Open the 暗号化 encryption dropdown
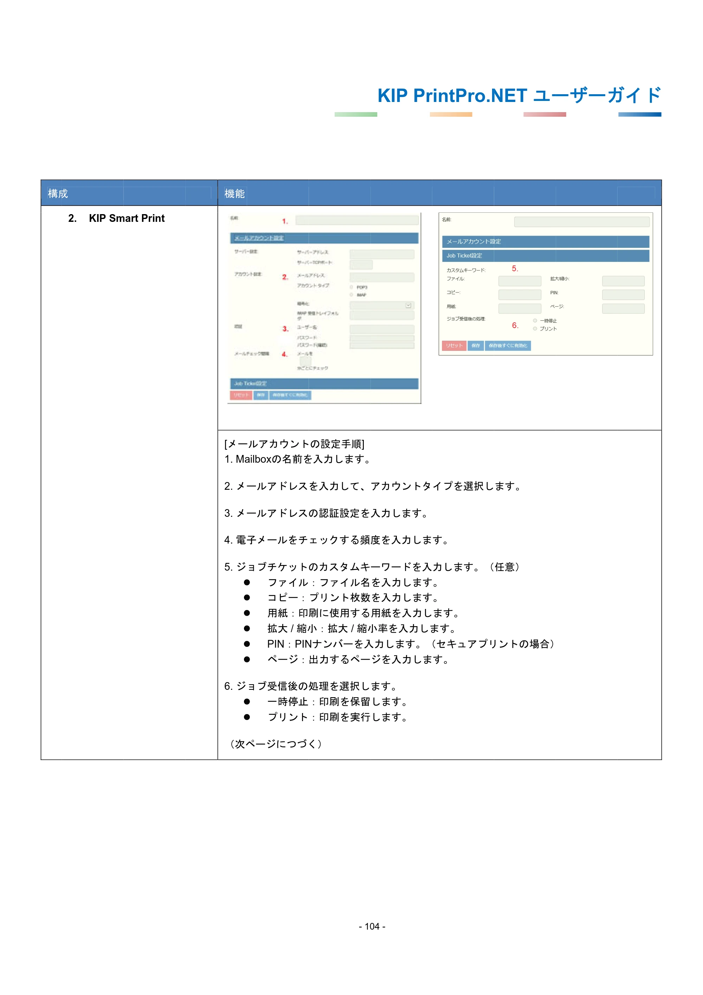 (x=382, y=305)
